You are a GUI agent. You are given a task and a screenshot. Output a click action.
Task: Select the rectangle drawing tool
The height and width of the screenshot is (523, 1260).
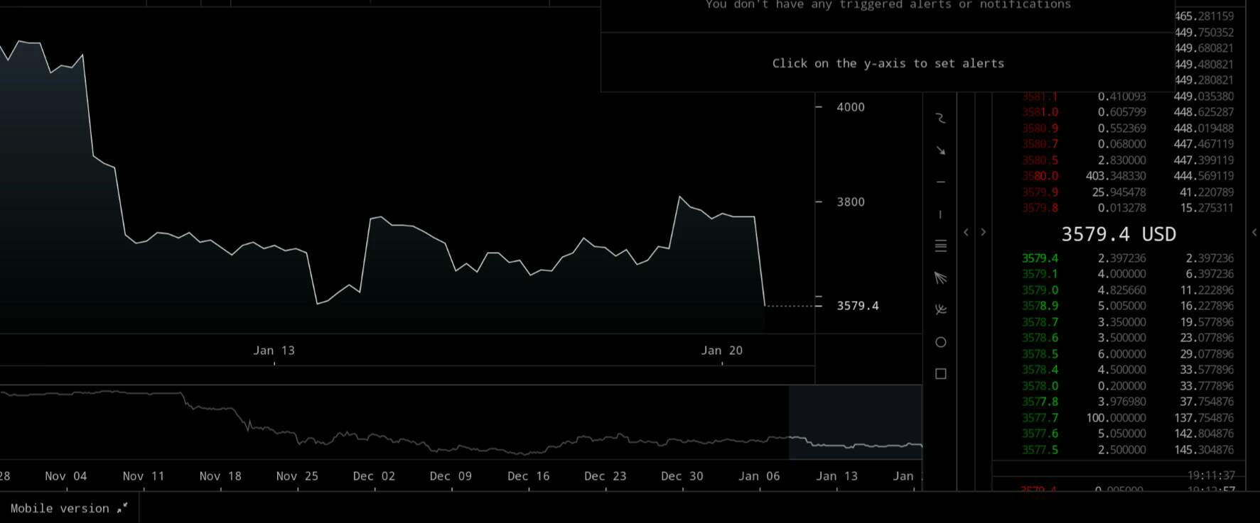point(940,374)
